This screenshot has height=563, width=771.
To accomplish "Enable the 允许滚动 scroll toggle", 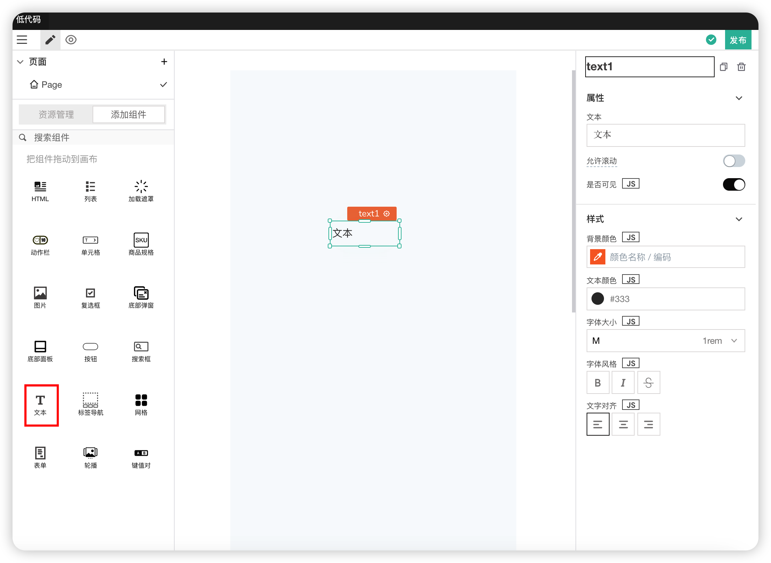I will click(x=733, y=161).
